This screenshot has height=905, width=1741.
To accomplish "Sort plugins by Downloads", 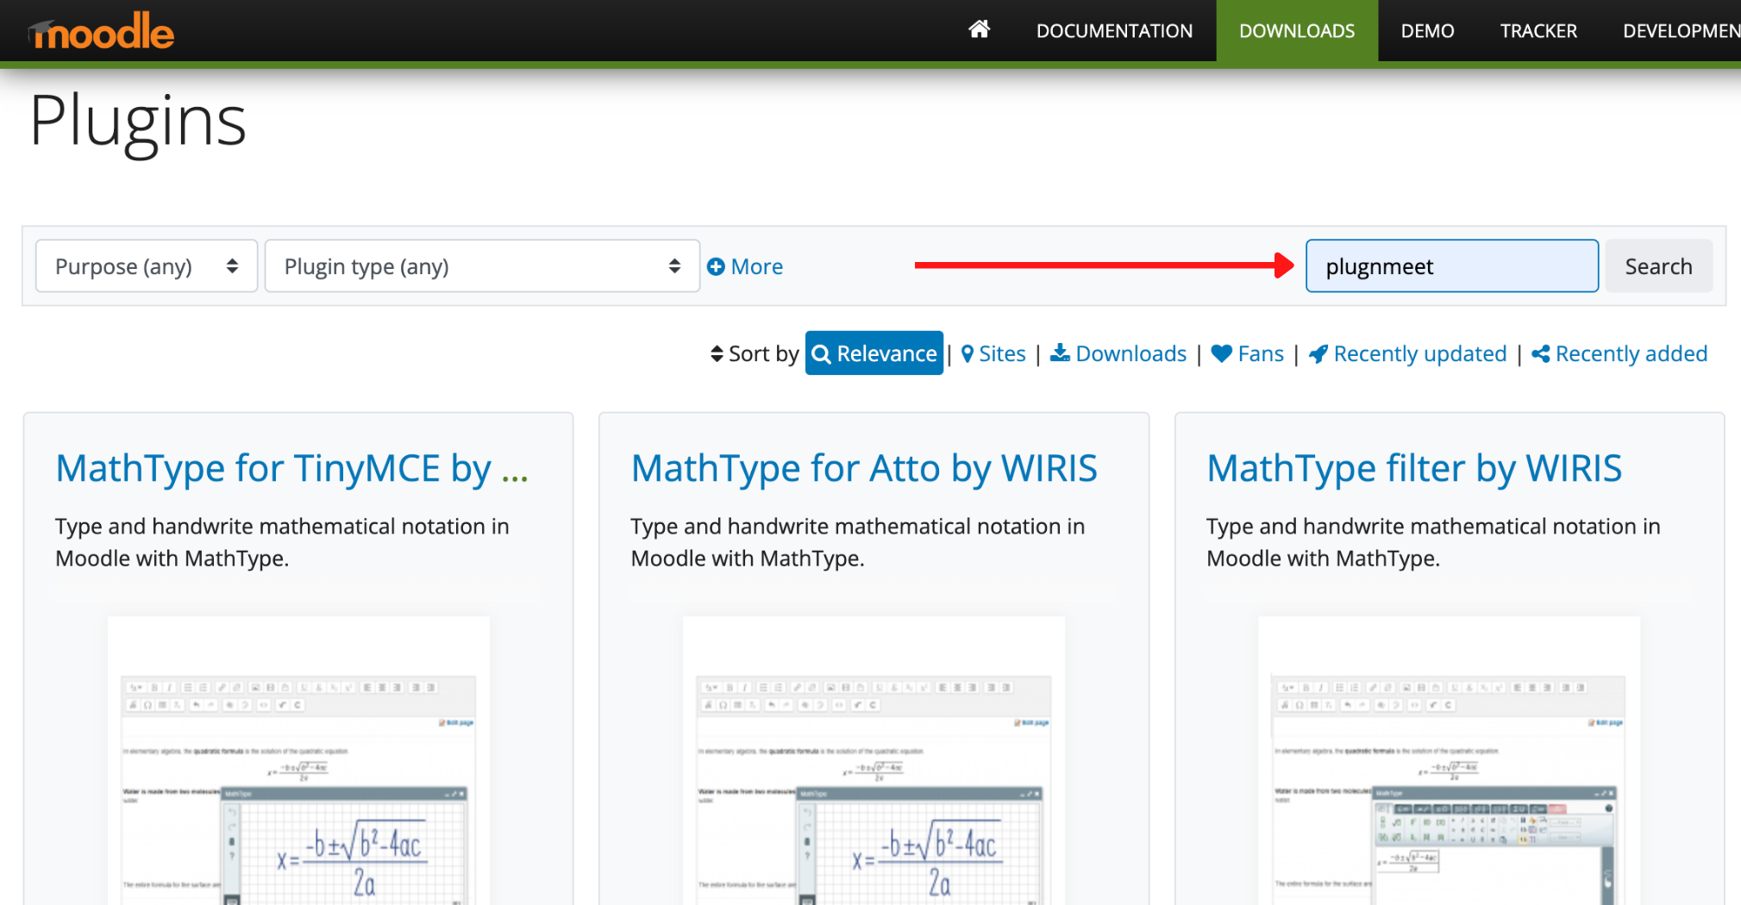I will [x=1118, y=354].
